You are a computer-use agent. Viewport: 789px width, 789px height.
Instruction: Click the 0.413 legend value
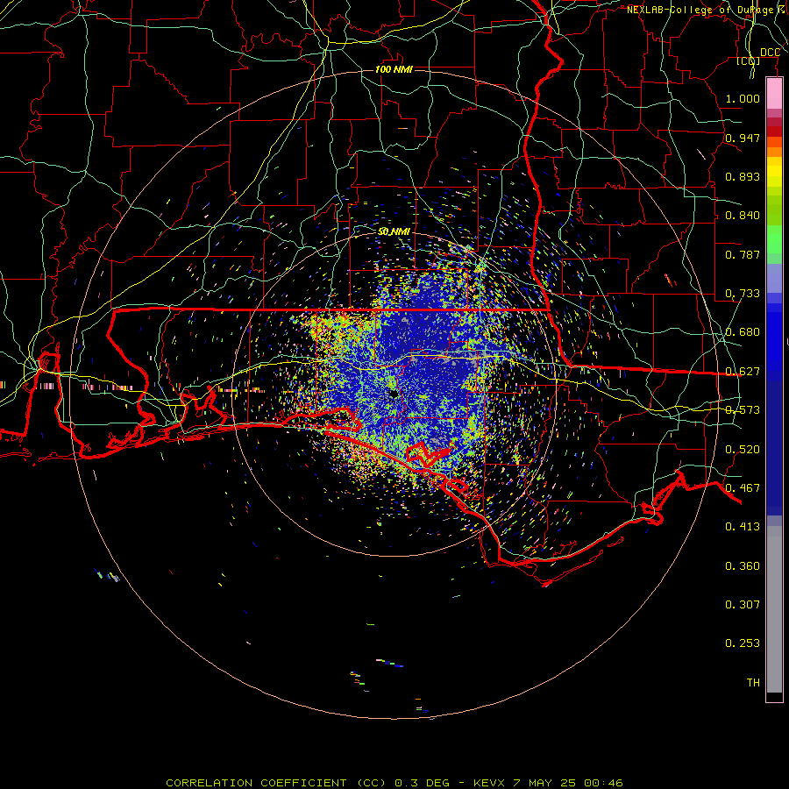[x=743, y=527]
